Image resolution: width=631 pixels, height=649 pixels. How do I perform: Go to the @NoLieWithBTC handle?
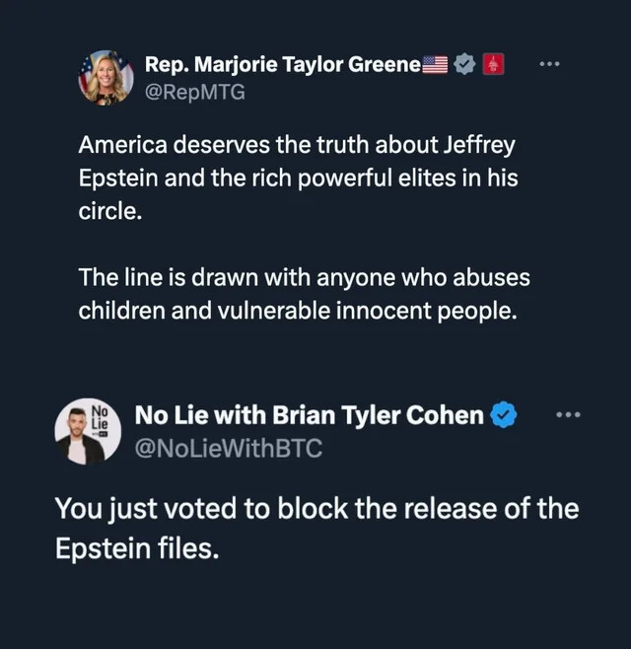pos(228,448)
